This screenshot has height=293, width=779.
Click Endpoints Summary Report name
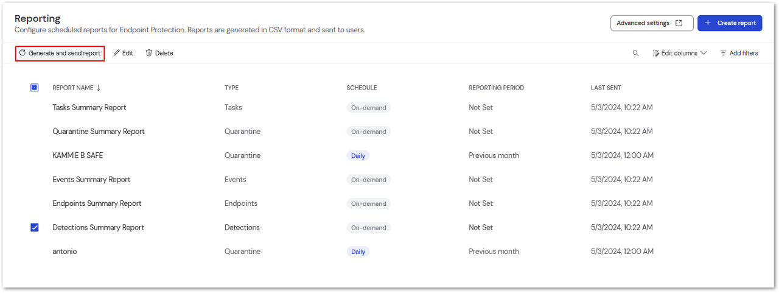coord(97,203)
